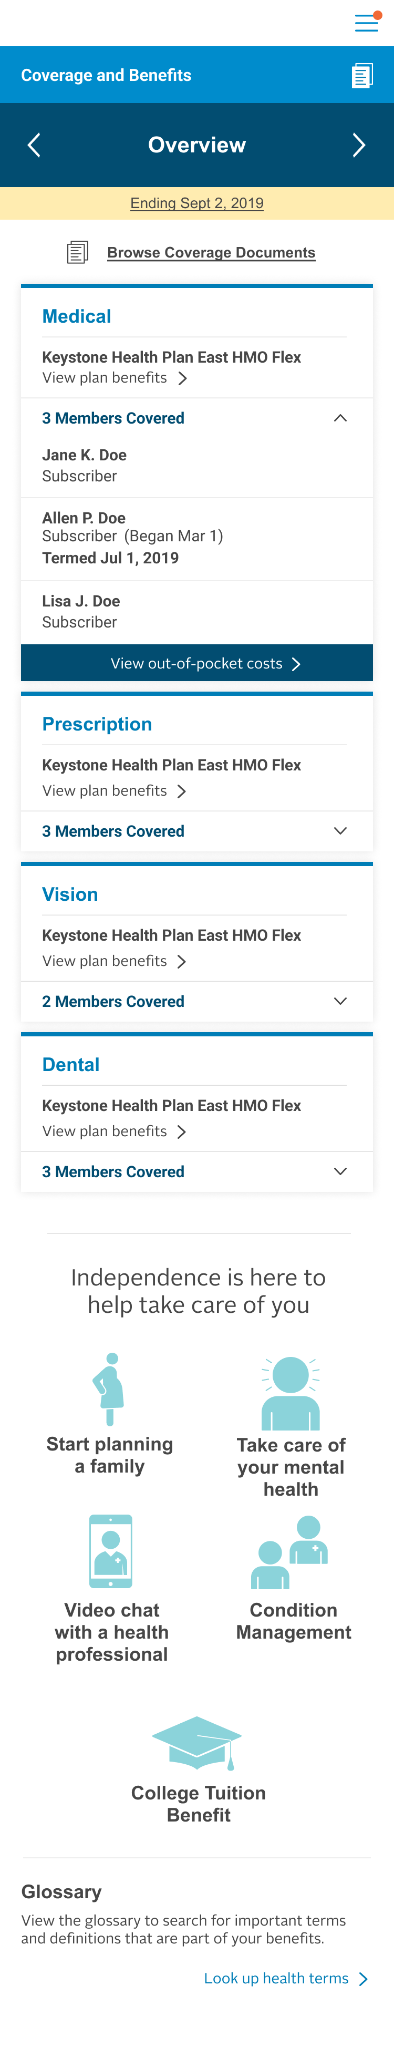
Task: Click the Ending Sept 2, 2019 link
Action: pyautogui.click(x=196, y=203)
